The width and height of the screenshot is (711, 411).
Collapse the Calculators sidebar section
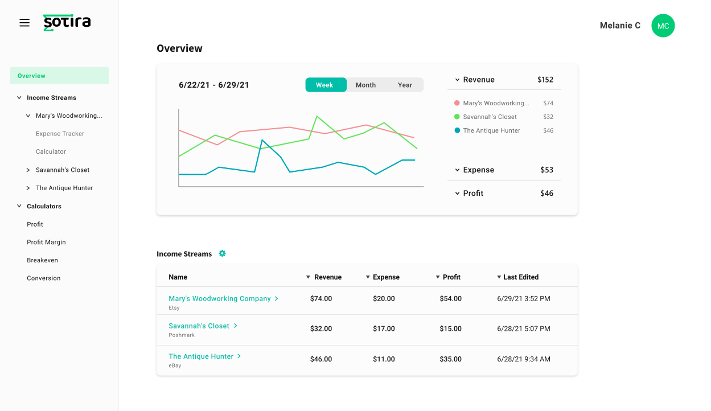point(19,206)
